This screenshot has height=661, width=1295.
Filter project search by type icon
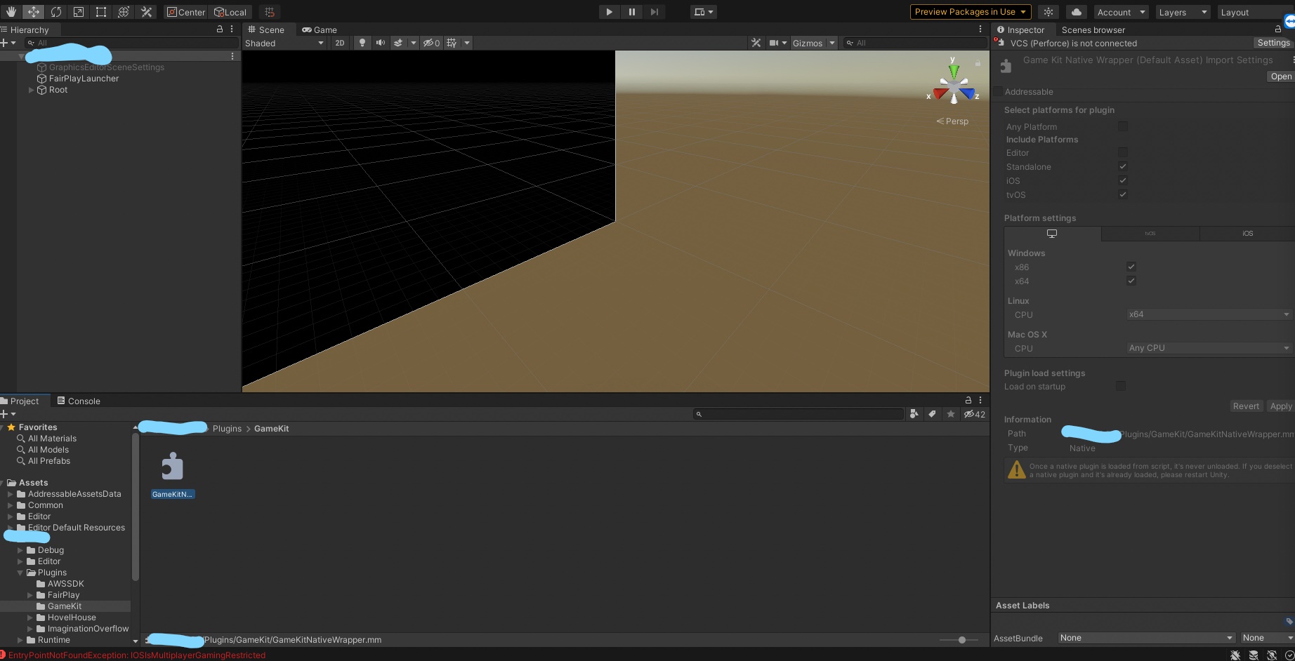pyautogui.click(x=914, y=414)
